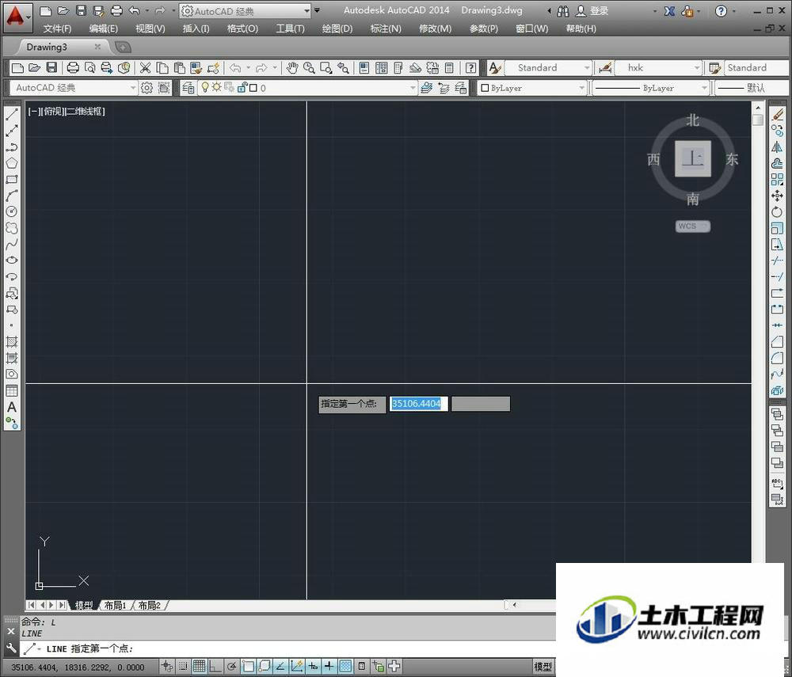
Task: Open the 绘图(D) menu
Action: (337, 29)
